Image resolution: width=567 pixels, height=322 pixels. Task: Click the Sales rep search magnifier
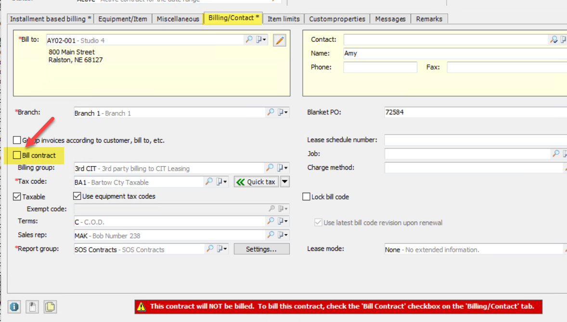tap(271, 235)
